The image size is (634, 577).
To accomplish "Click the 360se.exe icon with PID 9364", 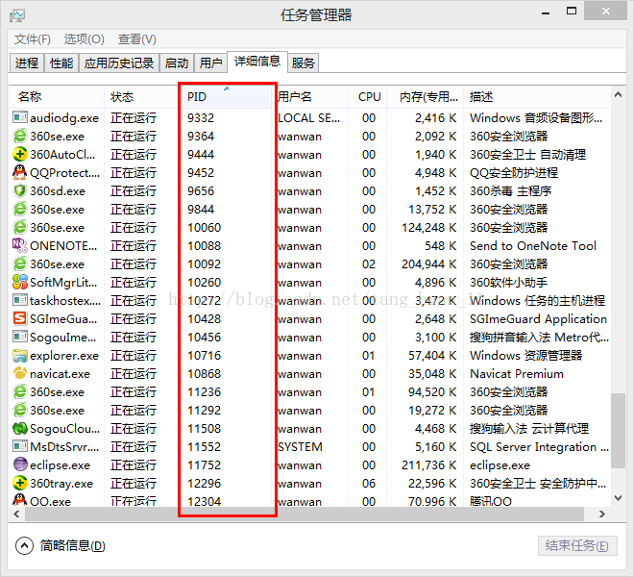I will [x=20, y=136].
